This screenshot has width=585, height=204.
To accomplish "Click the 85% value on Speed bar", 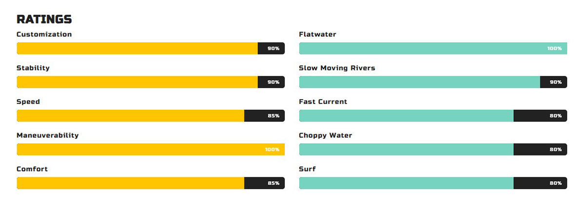I will point(273,116).
